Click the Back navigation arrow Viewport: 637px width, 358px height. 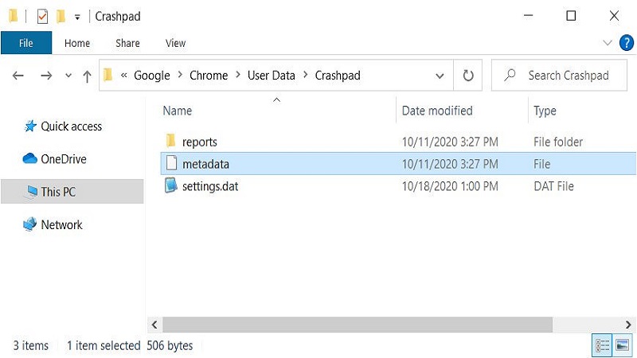[x=18, y=76]
